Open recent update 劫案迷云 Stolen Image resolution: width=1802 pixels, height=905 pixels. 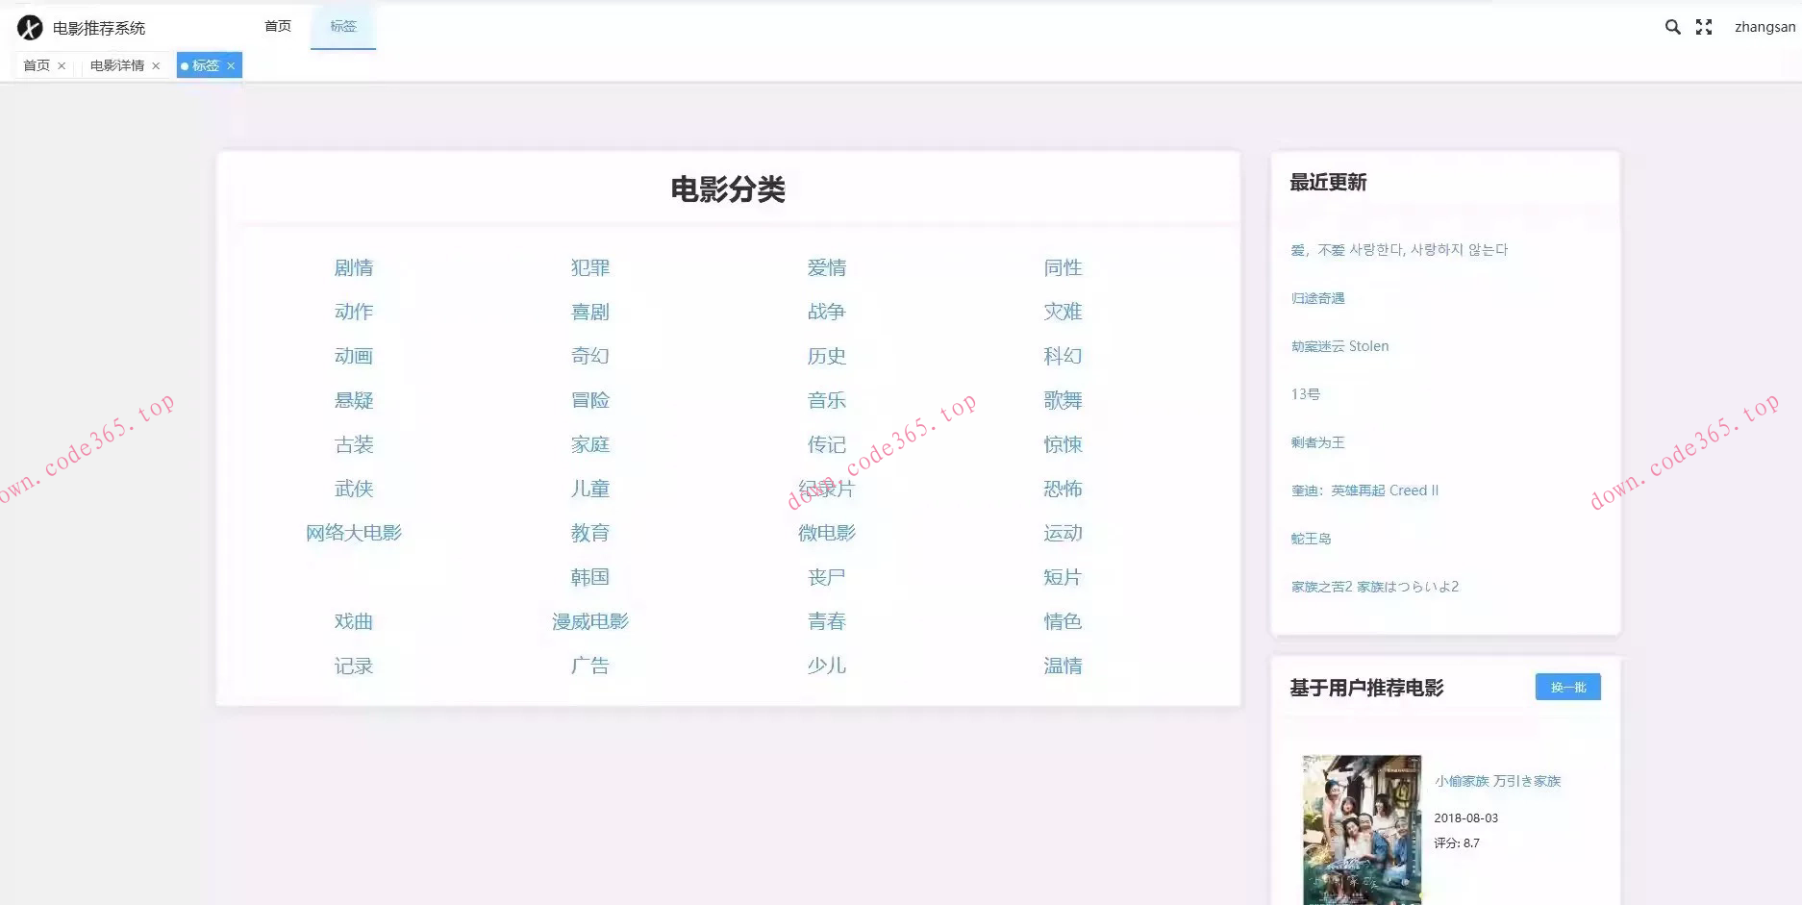[x=1340, y=346]
